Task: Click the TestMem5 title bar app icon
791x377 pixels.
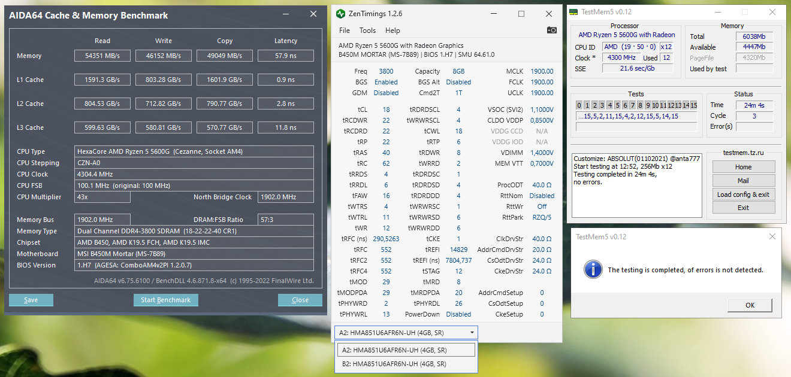Action: point(573,12)
